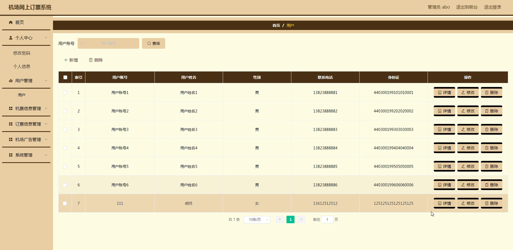Open the 10条/页 page size dropdown
Viewport: 513px width, 250px height.
point(257,219)
